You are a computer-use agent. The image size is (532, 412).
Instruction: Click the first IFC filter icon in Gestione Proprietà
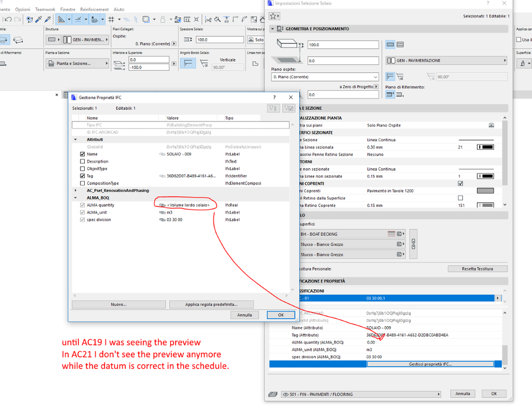pos(273,108)
